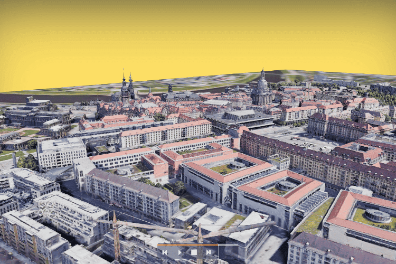Skip to previous with rewind icon
The height and width of the screenshot is (264, 396).
165,253
